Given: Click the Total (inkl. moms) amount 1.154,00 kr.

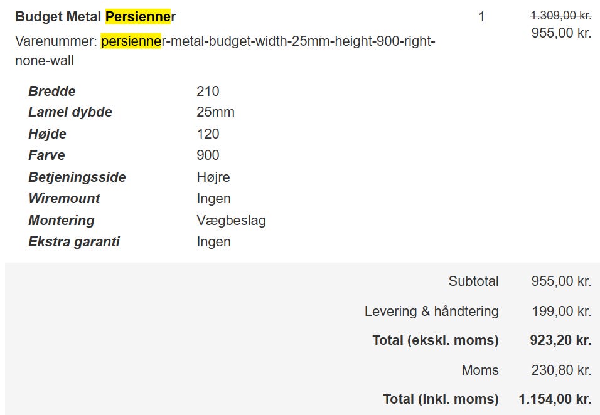Looking at the screenshot, I should (x=555, y=399).
